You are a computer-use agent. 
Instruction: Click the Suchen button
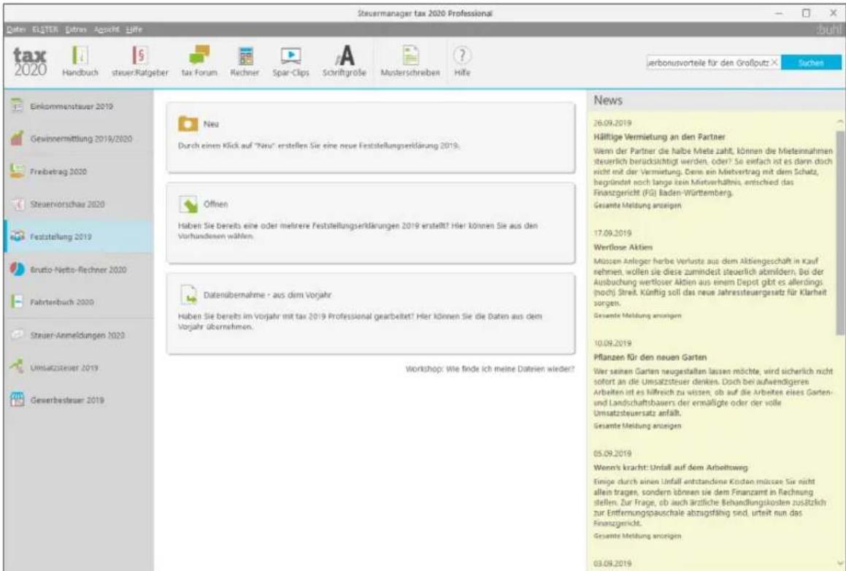pos(811,63)
